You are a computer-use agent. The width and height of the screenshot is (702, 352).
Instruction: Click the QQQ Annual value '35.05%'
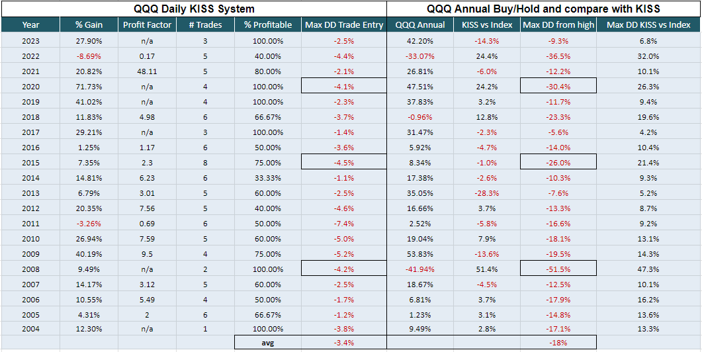[x=420, y=193]
